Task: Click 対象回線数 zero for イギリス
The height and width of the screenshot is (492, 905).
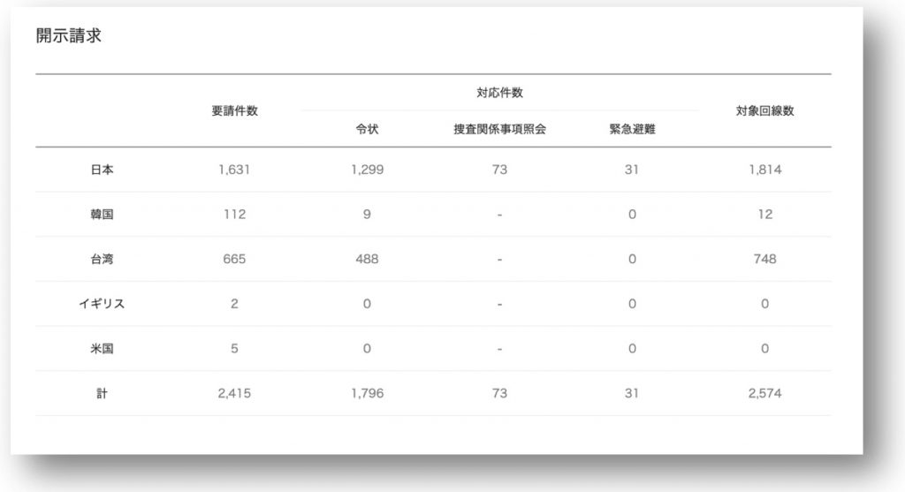Action: [764, 304]
